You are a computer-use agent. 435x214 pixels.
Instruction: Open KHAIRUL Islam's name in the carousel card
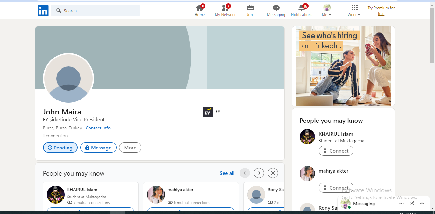[82, 190]
